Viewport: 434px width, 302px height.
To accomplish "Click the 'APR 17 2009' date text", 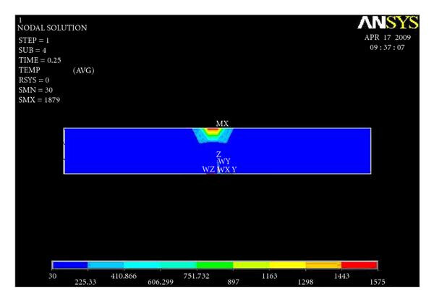I will point(388,38).
